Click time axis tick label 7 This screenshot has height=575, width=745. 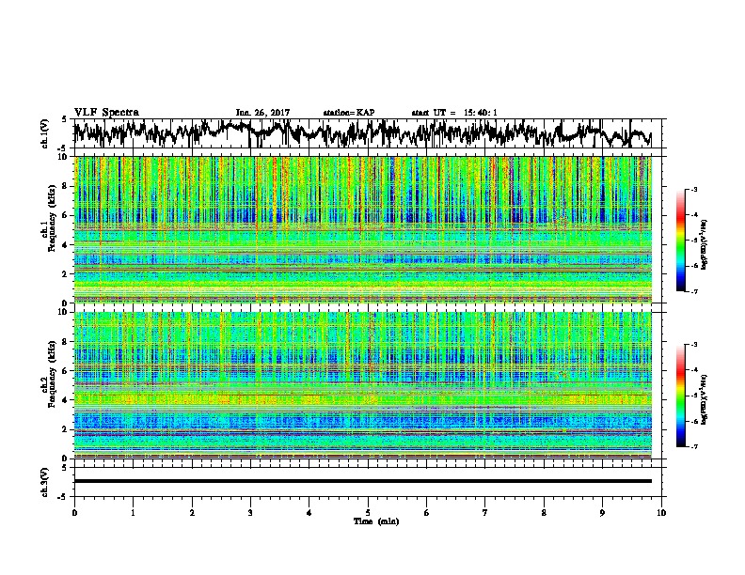point(485,513)
